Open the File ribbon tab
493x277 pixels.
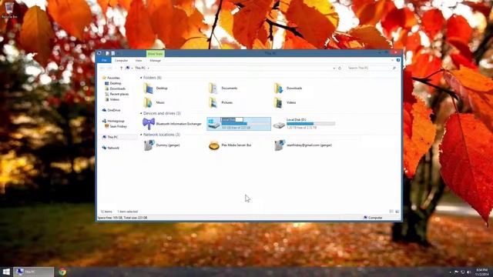click(104, 60)
